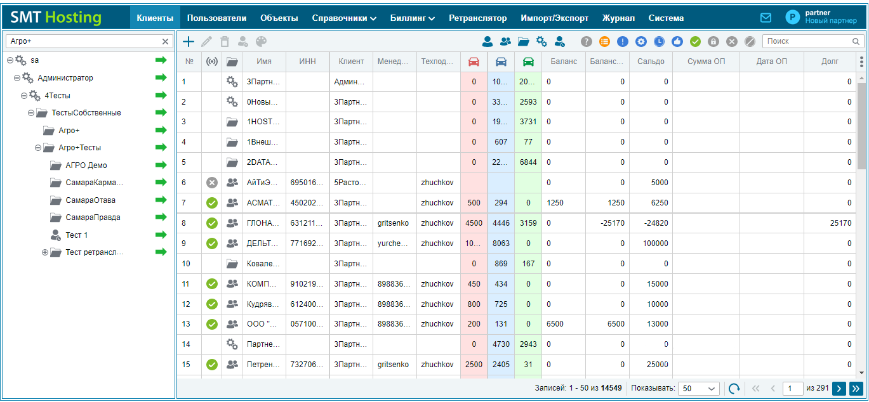
Task: Click the refresh table button
Action: click(x=734, y=389)
